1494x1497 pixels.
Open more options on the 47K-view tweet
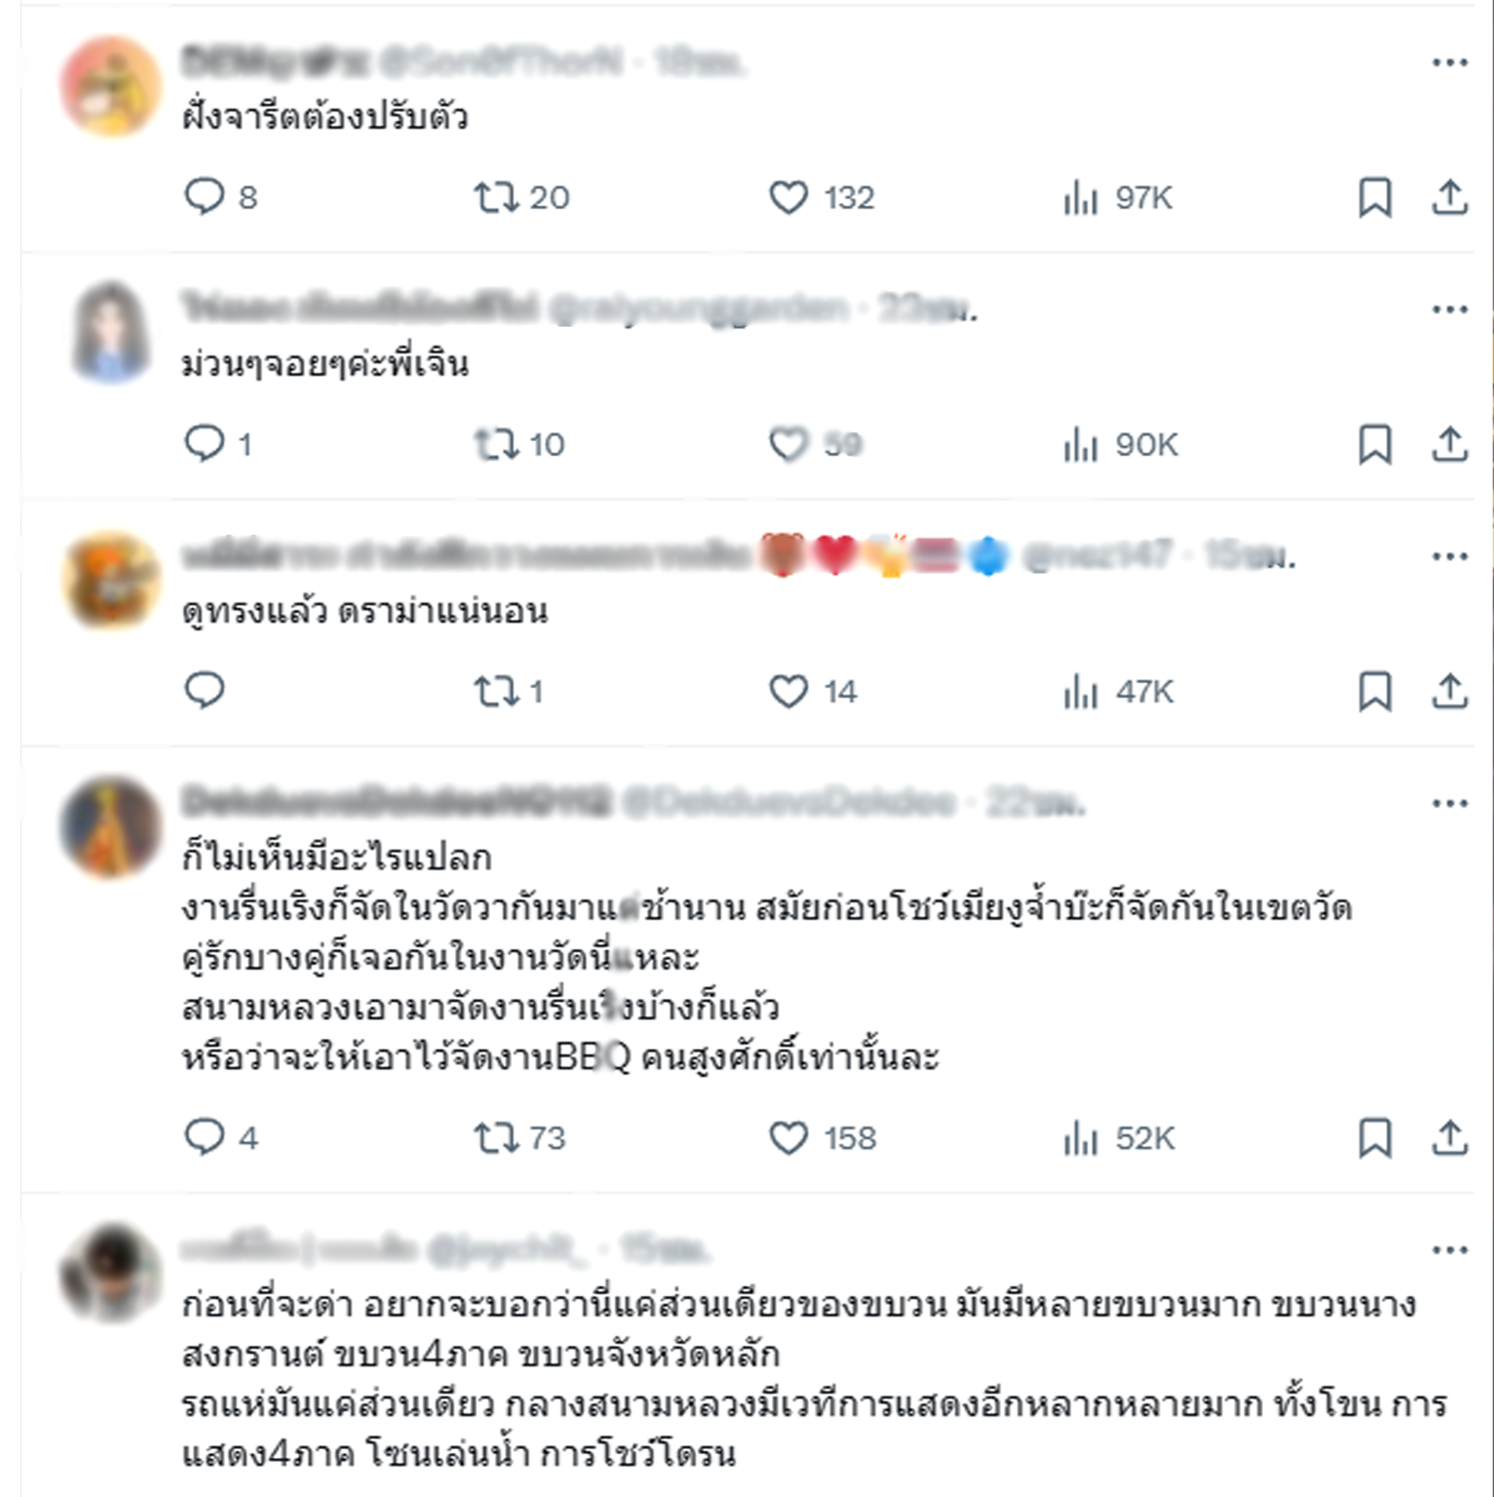(1450, 556)
